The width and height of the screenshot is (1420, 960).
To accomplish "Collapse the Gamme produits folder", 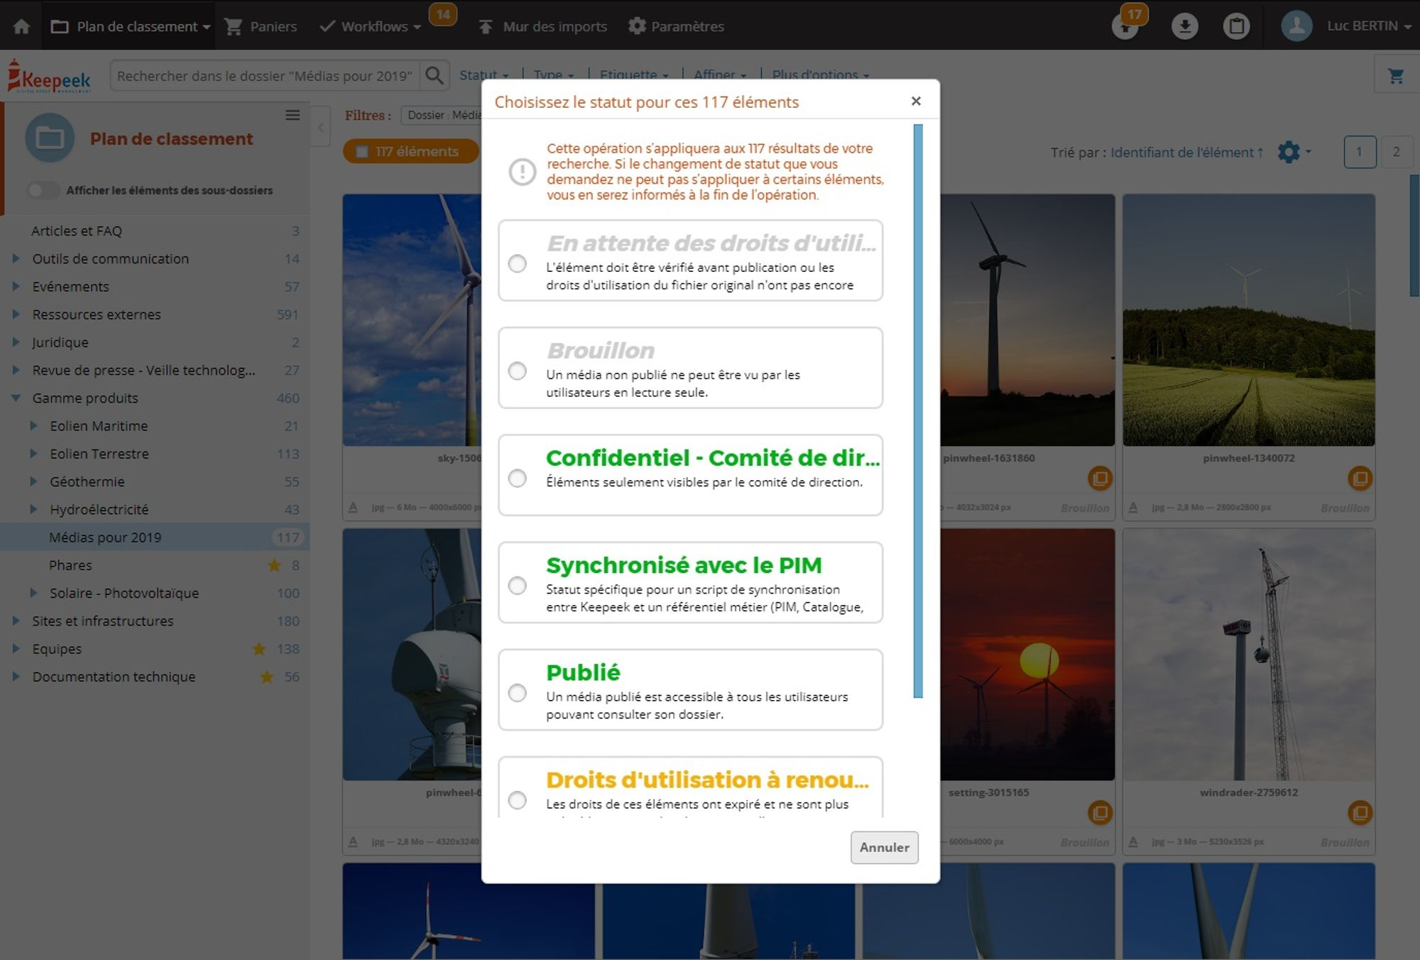I will tap(16, 398).
